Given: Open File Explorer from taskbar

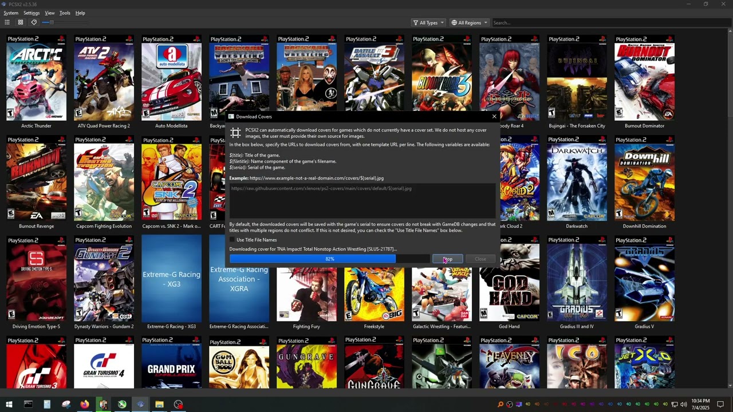Looking at the screenshot, I should [159, 405].
